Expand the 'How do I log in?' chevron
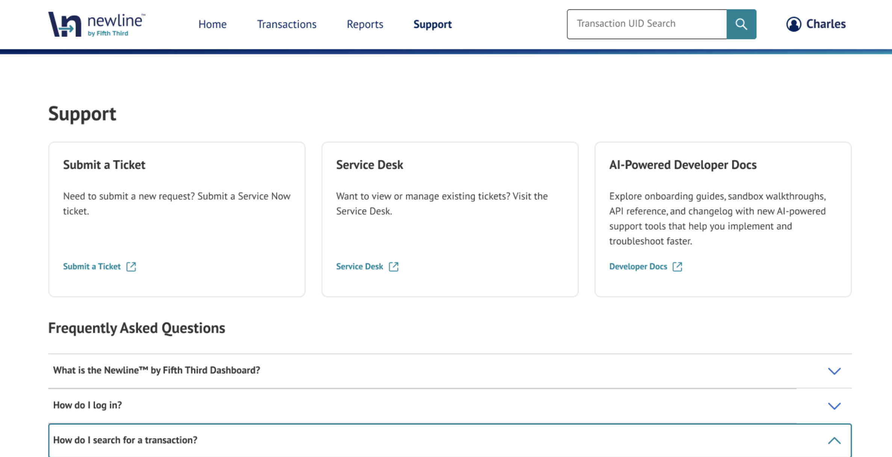Image resolution: width=892 pixels, height=457 pixels. click(834, 406)
